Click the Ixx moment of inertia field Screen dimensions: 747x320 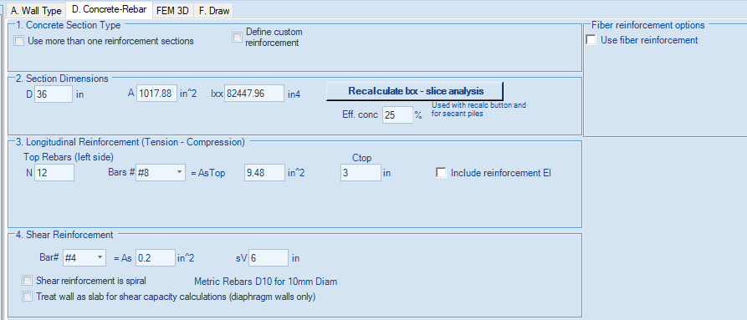click(x=254, y=94)
